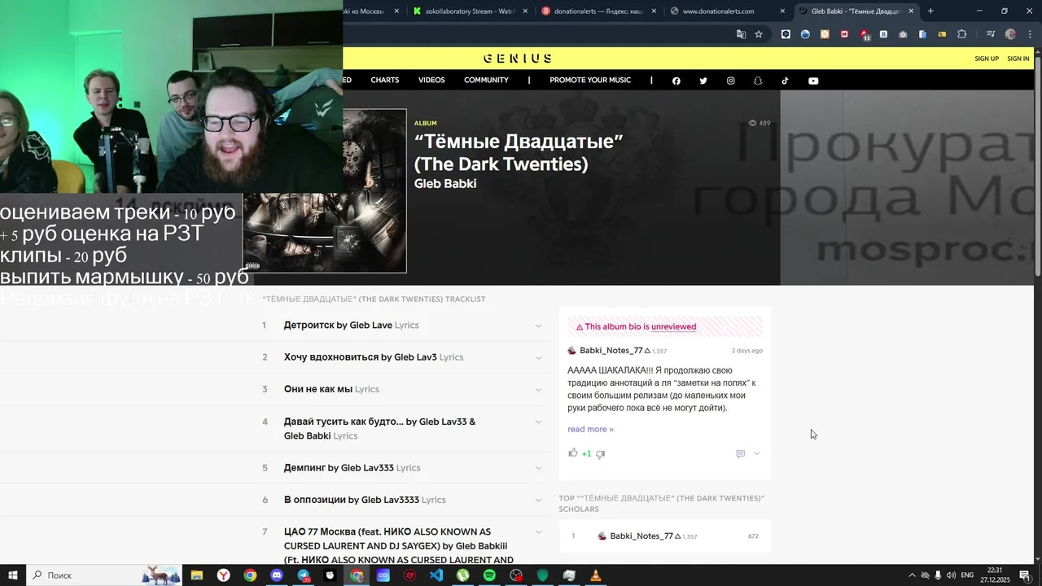Expand track 3 Они не как мы chevron
Viewport: 1042px width, 586px height.
tap(538, 389)
